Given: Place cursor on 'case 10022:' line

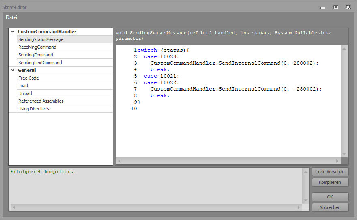Looking at the screenshot, I should (161, 82).
